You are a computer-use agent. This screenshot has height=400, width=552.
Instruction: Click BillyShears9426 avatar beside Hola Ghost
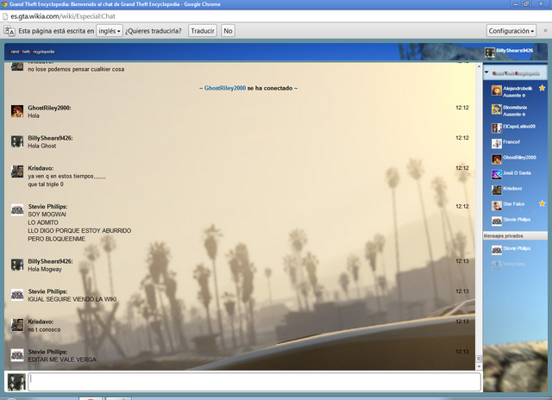[17, 141]
